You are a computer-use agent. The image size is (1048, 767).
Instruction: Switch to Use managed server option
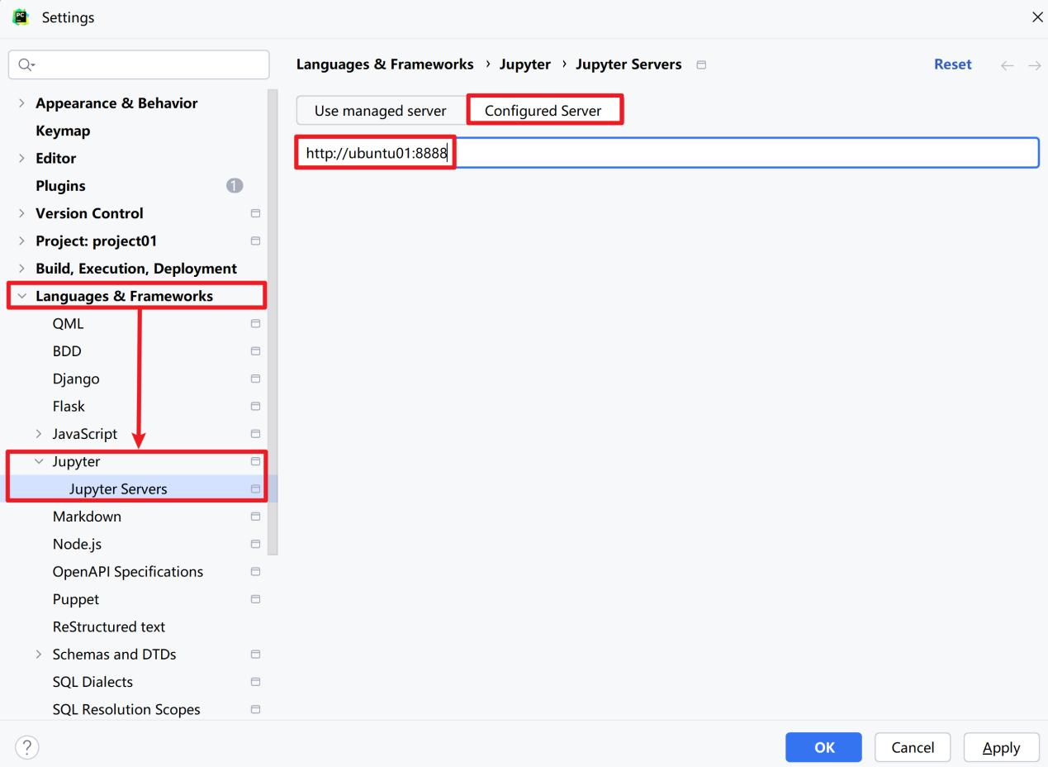tap(381, 110)
